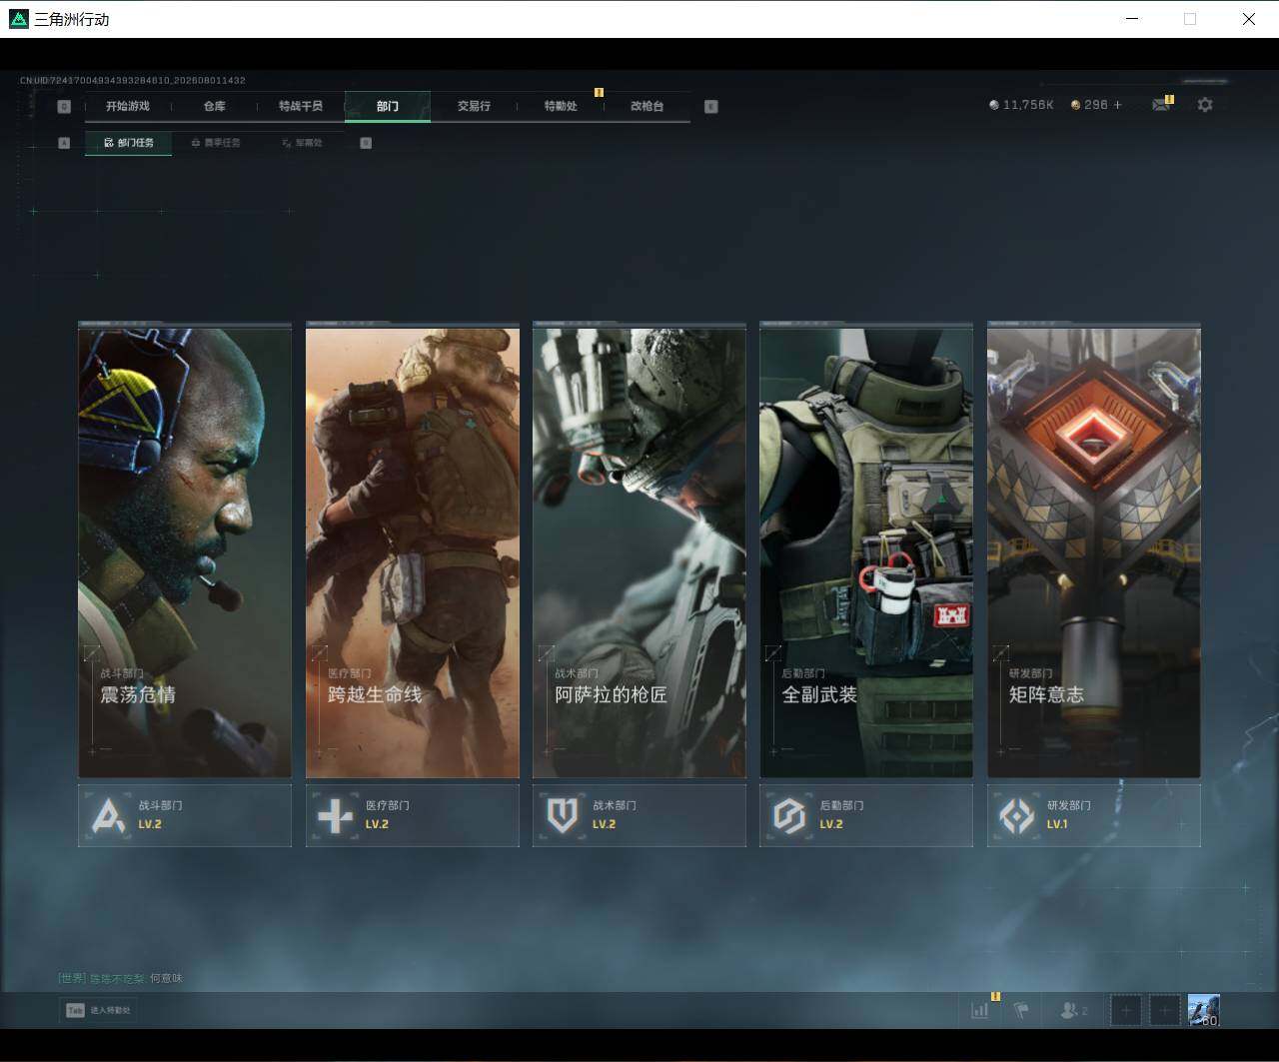Viewport: 1279px width, 1062px height.
Task: Open the 特战干员 tab
Action: click(x=301, y=106)
